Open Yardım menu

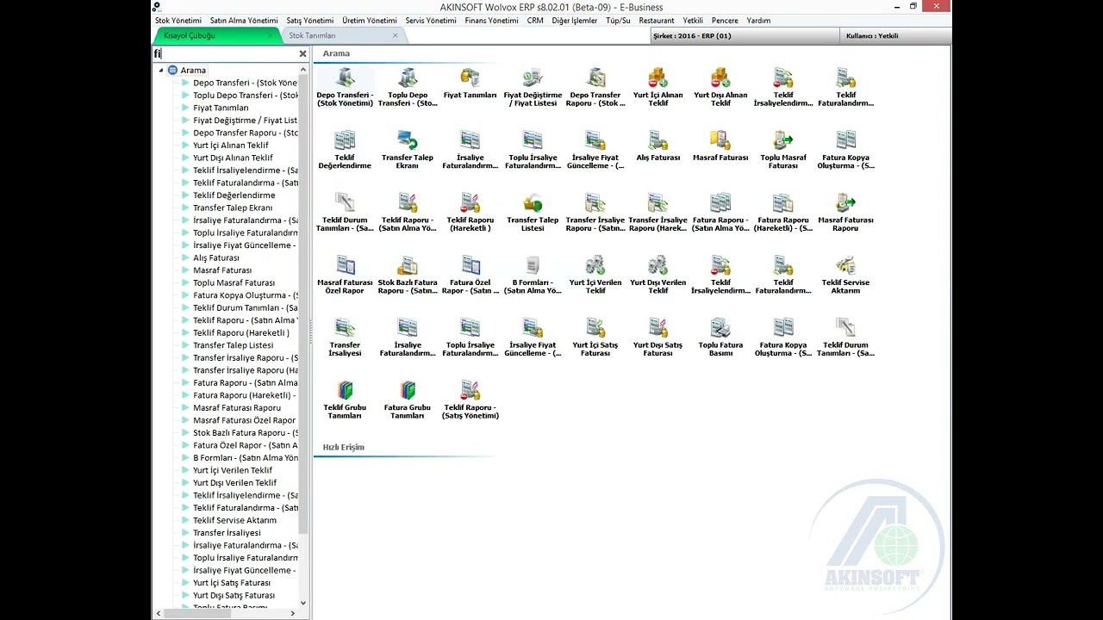pyautogui.click(x=758, y=21)
